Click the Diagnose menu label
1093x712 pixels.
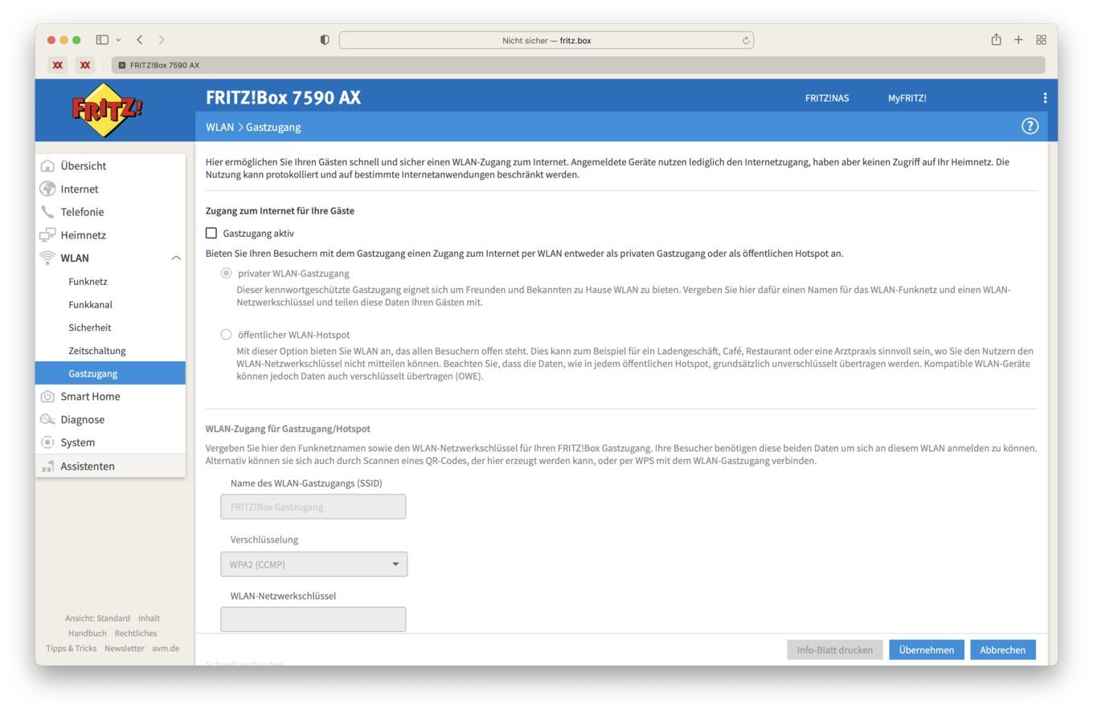point(83,419)
